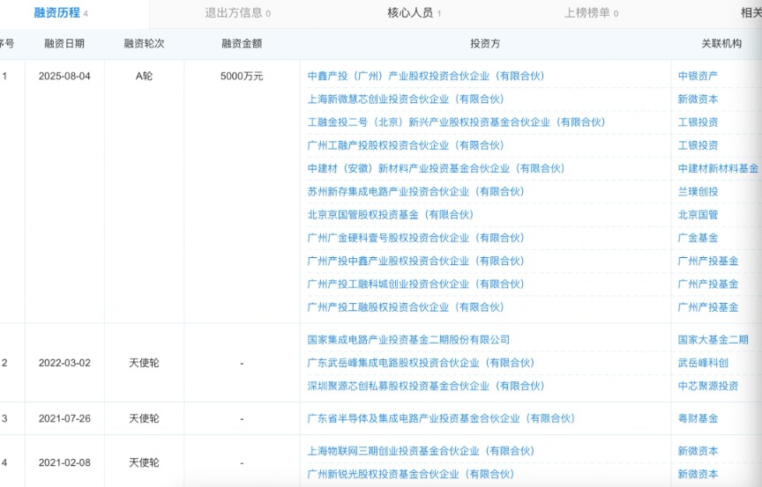
Task: Open investor 广州工融产投股权投资合伙企业
Action: point(406,145)
